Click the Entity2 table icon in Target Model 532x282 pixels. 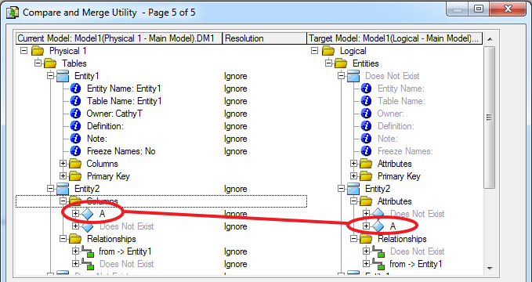pyautogui.click(x=353, y=189)
